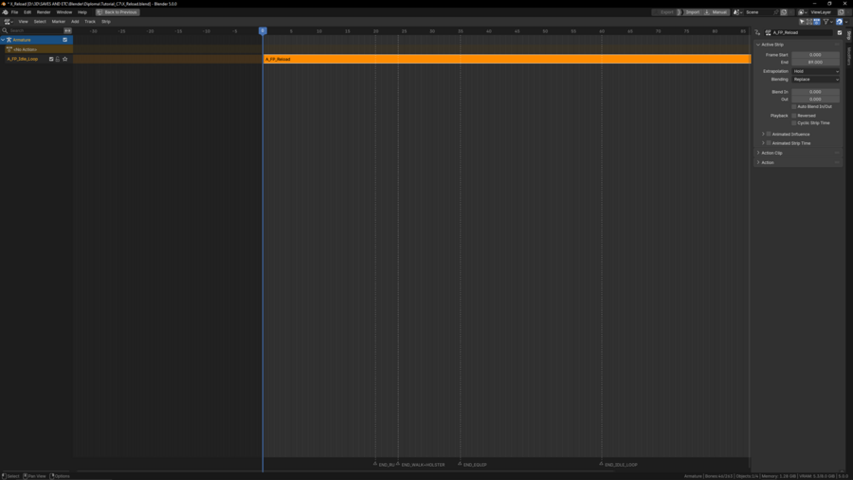Open the Extrapolation Hold dropdown
The image size is (853, 480).
[815, 71]
